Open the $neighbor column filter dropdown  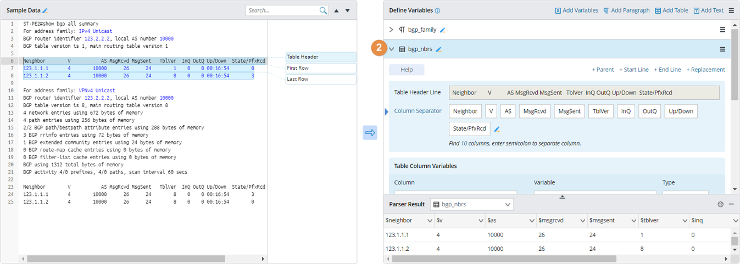(x=429, y=221)
